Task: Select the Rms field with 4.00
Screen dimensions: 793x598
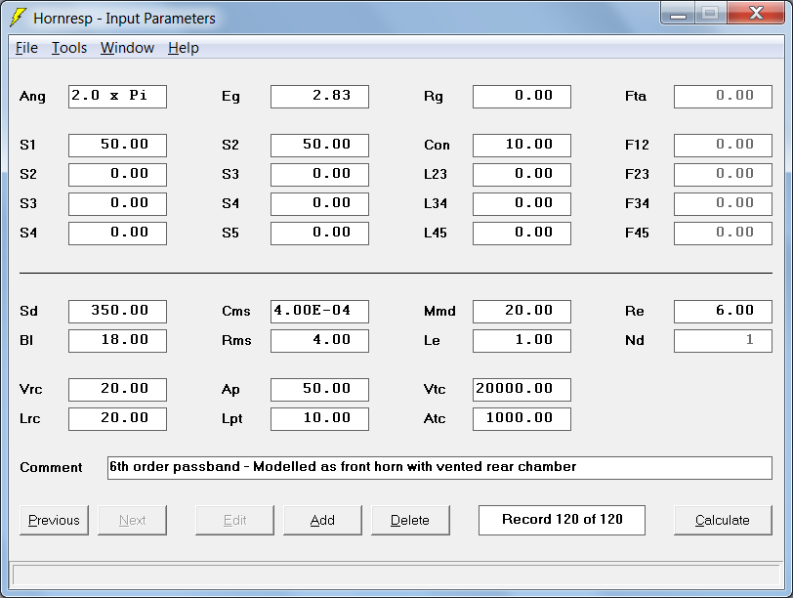Action: (319, 341)
